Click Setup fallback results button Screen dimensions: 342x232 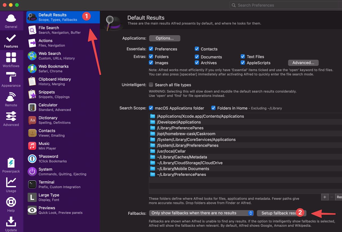click(282, 213)
